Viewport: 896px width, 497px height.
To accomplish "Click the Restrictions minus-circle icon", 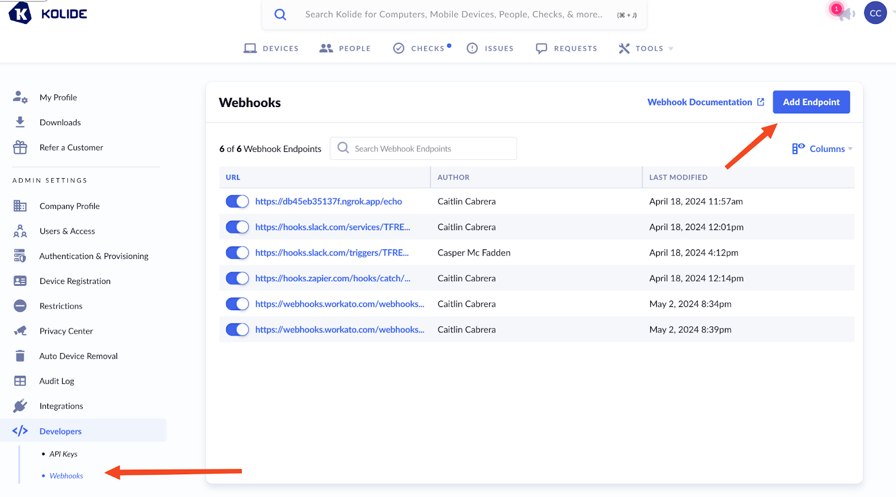I will (20, 306).
